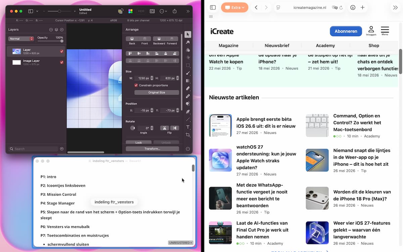Click the X position stepper arrows
The image size is (403, 252).
pyautogui.click(x=152, y=110)
